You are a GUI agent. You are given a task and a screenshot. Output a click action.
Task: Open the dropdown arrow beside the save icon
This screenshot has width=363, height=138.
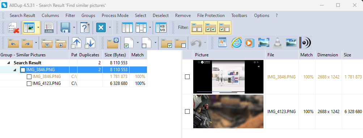pyautogui.click(x=74, y=27)
